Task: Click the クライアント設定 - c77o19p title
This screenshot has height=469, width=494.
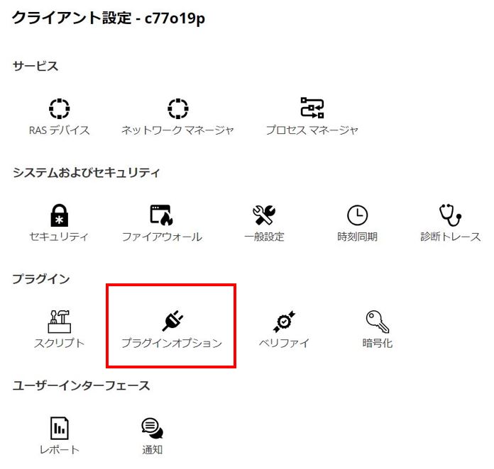Action: pos(109,18)
